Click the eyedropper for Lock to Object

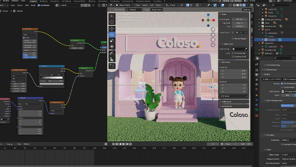pos(245,49)
